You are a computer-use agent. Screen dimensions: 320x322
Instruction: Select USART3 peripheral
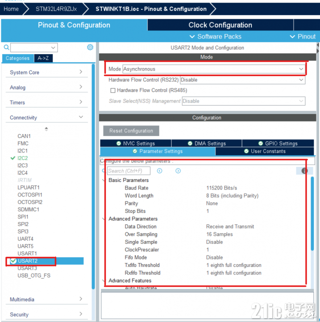pos(27,268)
